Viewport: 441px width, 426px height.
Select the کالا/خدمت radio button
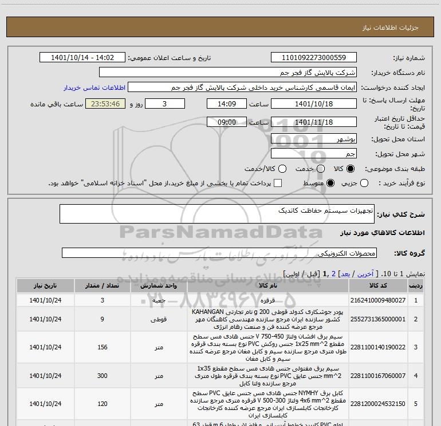(x=282, y=169)
